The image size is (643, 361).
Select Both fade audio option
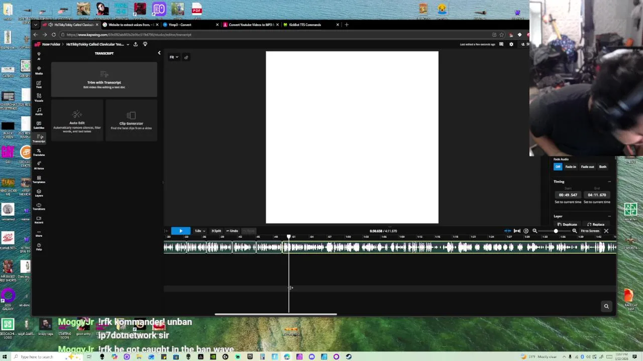click(x=602, y=166)
